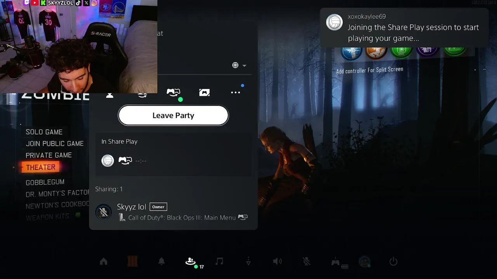Open the Home icon in control center

(x=103, y=262)
